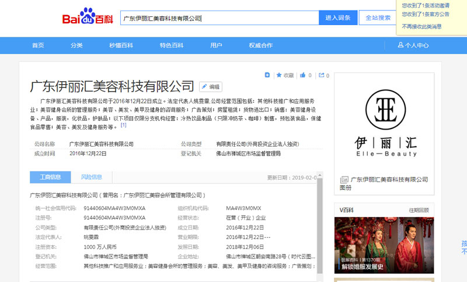The image size is (467, 282).
Task: Switch to the 工商信息 tab
Action: 50,177
